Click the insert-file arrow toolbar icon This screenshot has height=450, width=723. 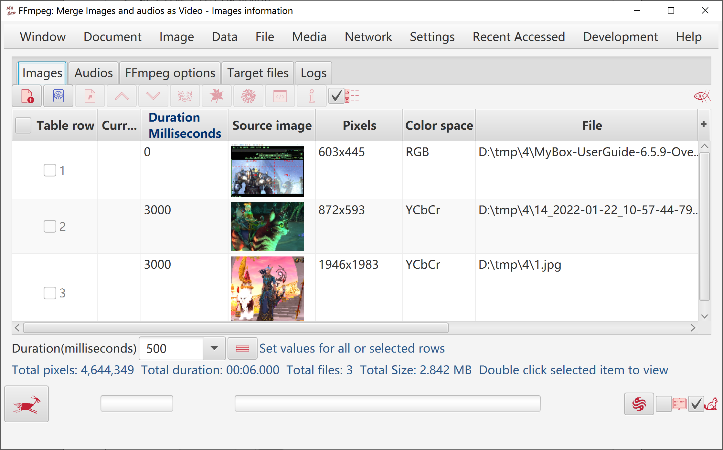[90, 96]
